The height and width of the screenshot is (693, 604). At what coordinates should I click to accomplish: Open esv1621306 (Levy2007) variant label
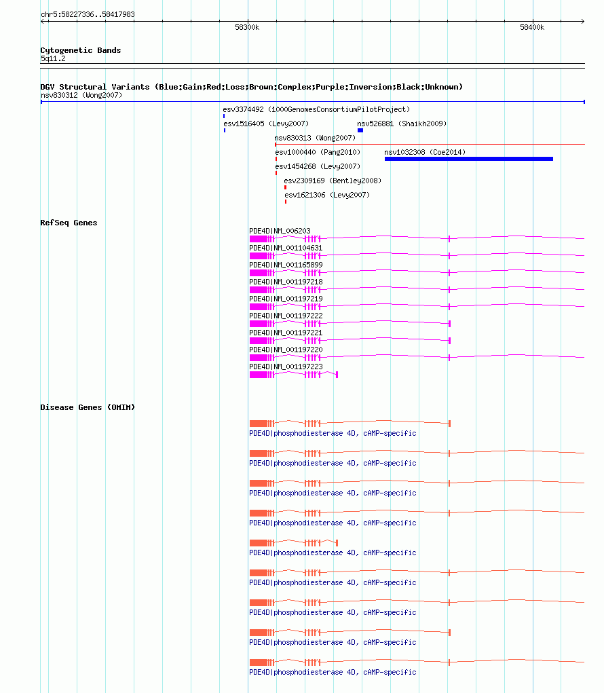coord(327,195)
